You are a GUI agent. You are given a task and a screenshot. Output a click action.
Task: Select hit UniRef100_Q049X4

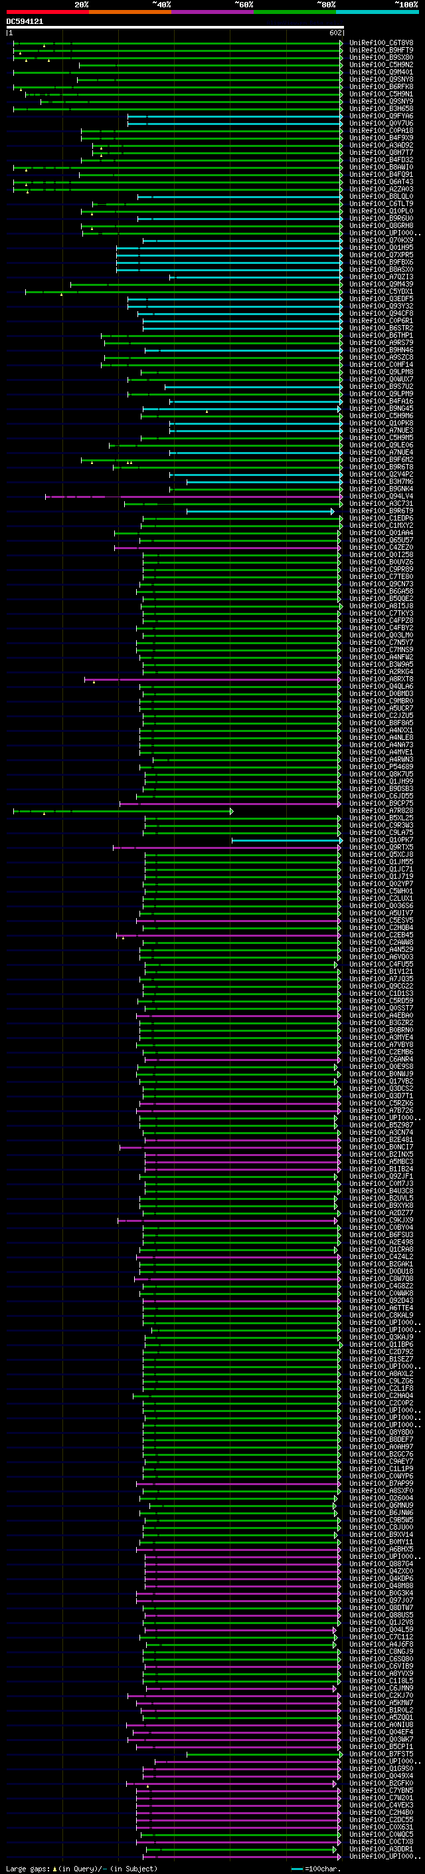(x=381, y=1776)
